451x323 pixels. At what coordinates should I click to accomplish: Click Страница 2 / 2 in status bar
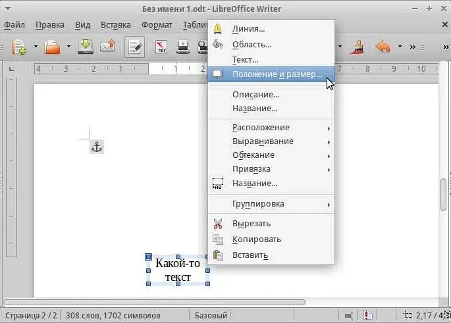click(x=31, y=316)
